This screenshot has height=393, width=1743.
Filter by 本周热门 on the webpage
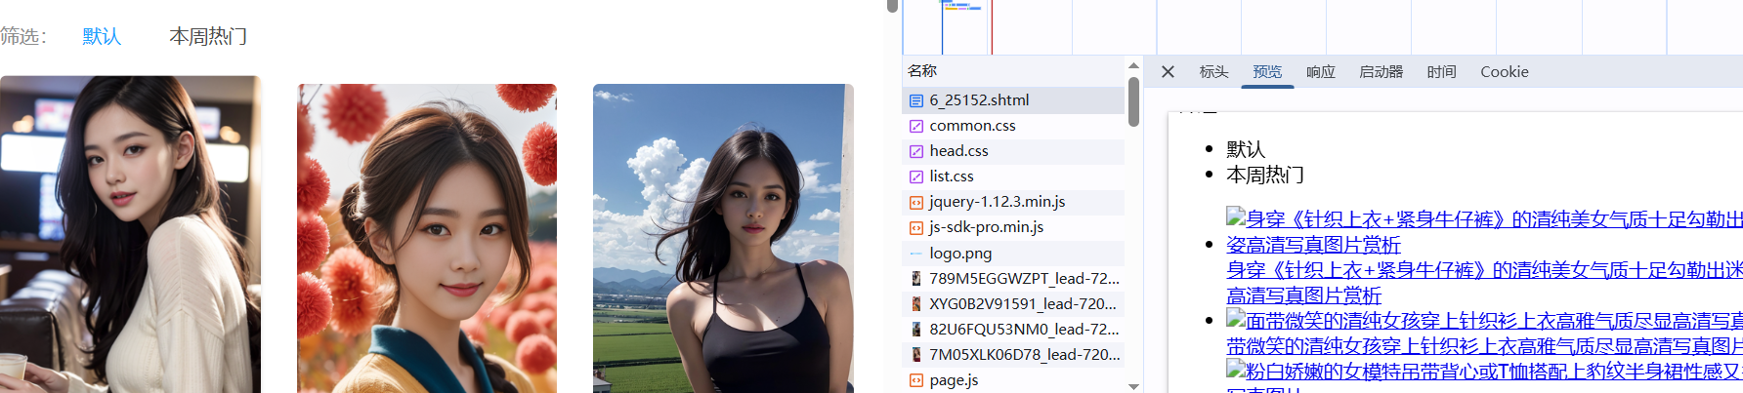[x=208, y=37]
